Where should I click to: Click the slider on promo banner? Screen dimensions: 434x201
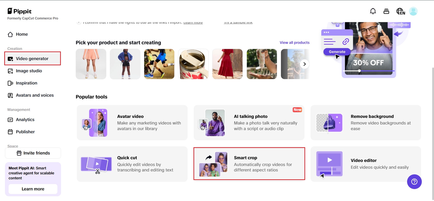(x=359, y=71)
